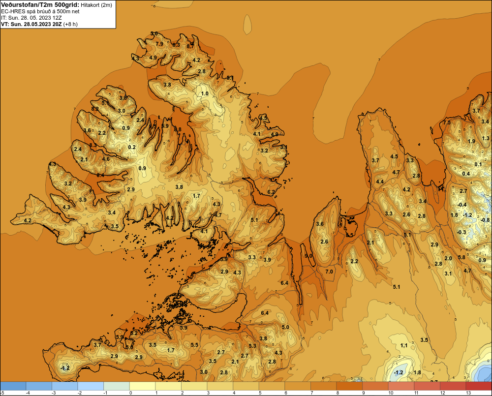492x396 pixels.
Task: Click the legend swatch between 10 and 11
Action: (x=401, y=386)
